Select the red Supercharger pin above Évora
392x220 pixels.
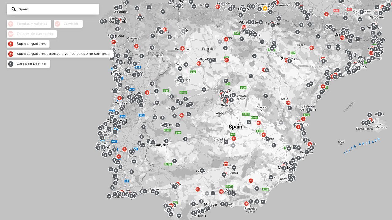tap(124, 149)
